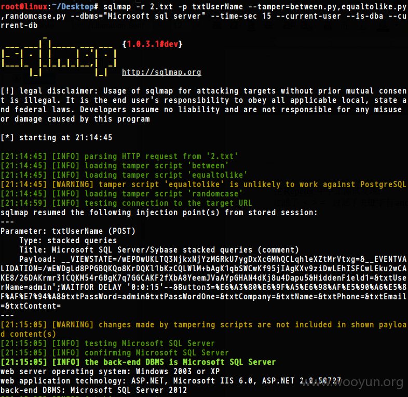408x397 pixels.
Task: Click 'back-end DBMS: Microsoft SQL Server 2012' line
Action: pyautogui.click(x=93, y=390)
